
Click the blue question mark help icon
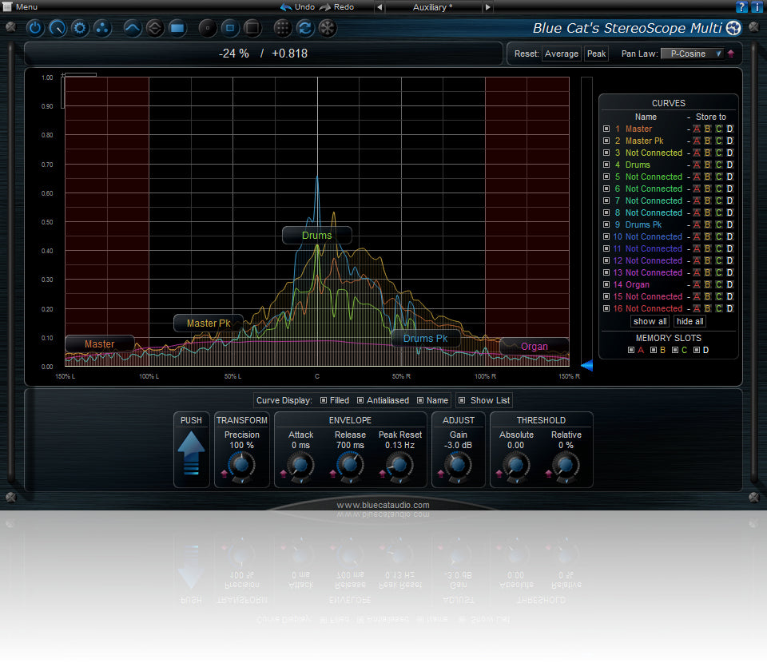coord(742,7)
